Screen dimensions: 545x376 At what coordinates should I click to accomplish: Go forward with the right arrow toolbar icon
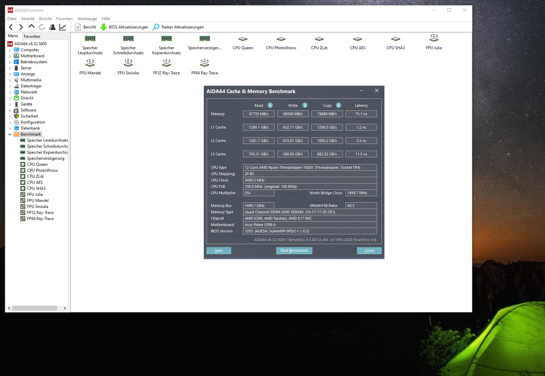pyautogui.click(x=21, y=27)
